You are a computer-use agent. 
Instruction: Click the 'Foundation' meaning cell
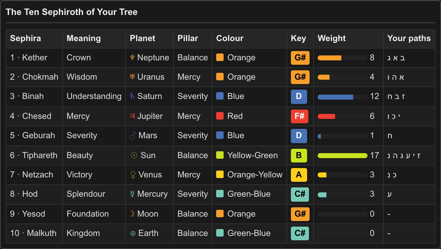click(x=94, y=214)
